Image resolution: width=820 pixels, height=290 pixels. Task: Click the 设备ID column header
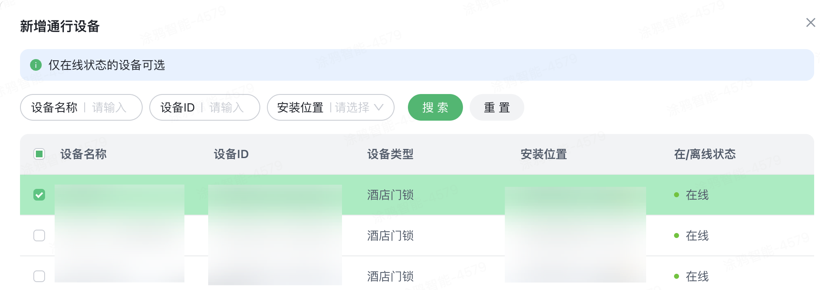coord(231,154)
